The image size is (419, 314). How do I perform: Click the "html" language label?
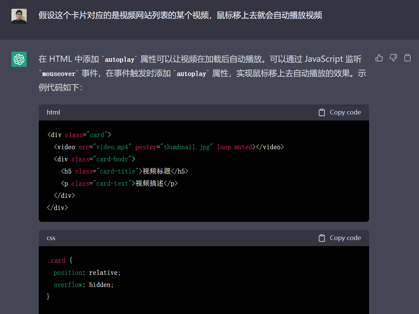click(x=53, y=112)
